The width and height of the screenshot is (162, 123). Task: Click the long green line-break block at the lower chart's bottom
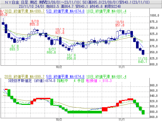tap(85, 112)
